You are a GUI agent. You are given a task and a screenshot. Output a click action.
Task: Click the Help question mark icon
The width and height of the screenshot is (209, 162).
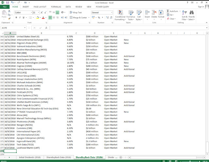pyautogui.click(x=187, y=3)
